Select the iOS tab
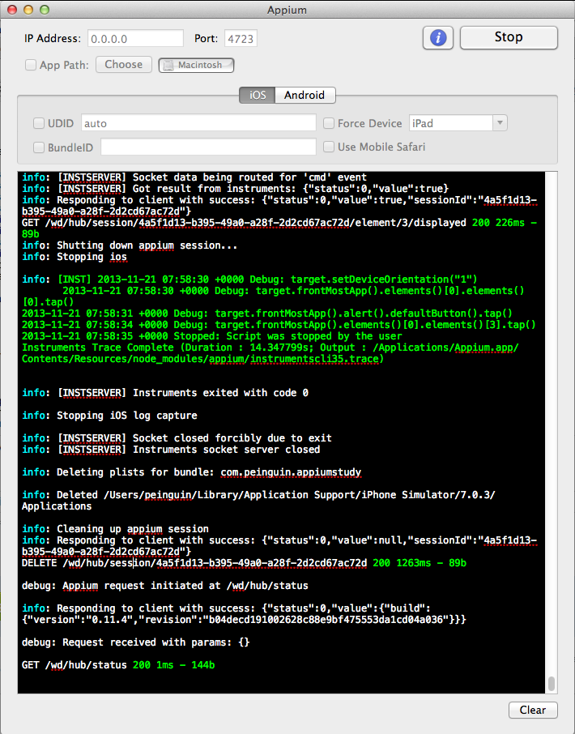The width and height of the screenshot is (575, 734). 258,95
